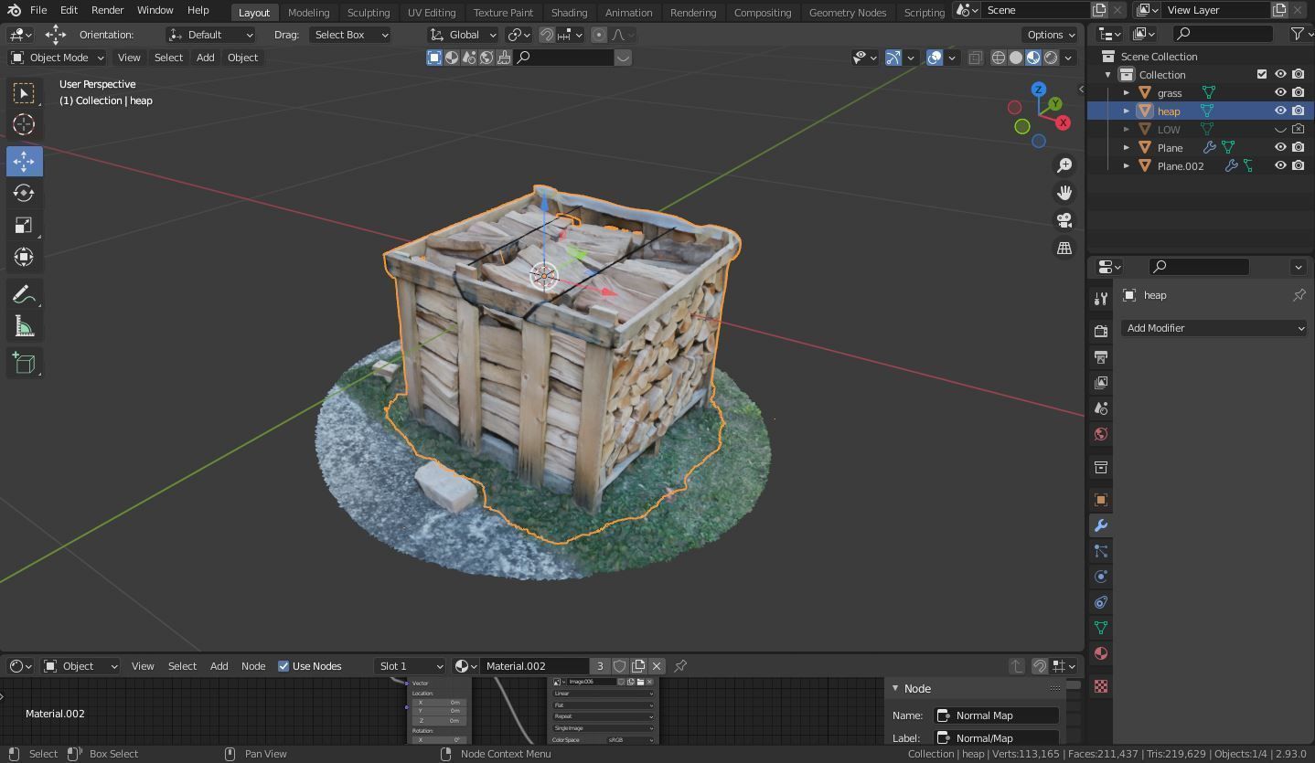Click the red X axis gizmo
The image size is (1315, 763).
pyautogui.click(x=1063, y=122)
